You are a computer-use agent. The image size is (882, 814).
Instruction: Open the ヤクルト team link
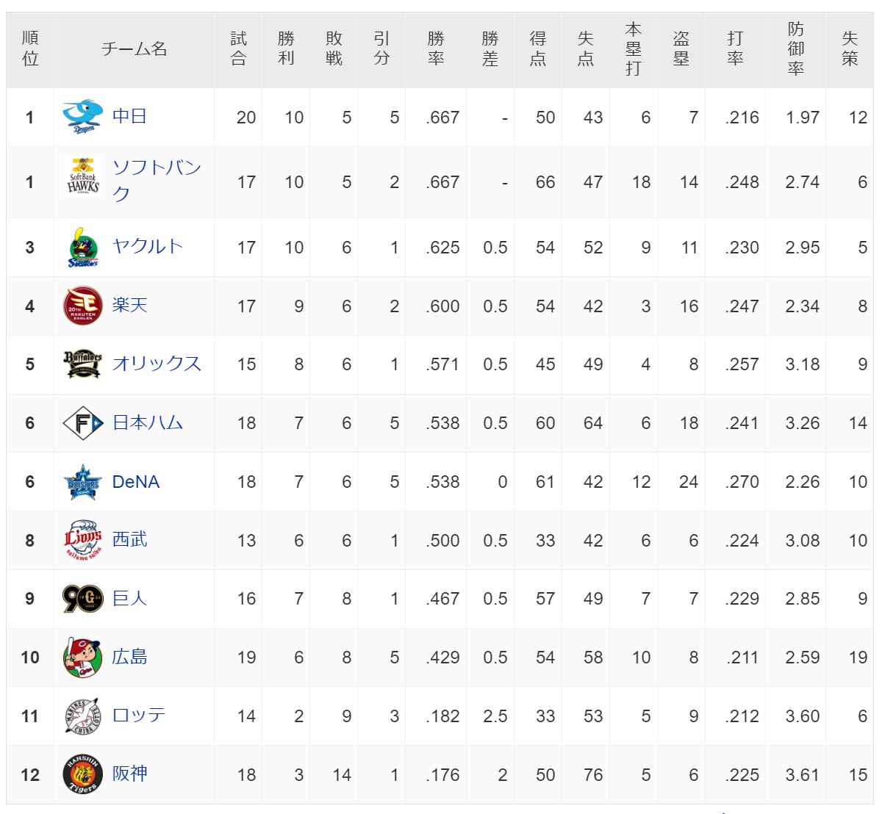coord(148,247)
